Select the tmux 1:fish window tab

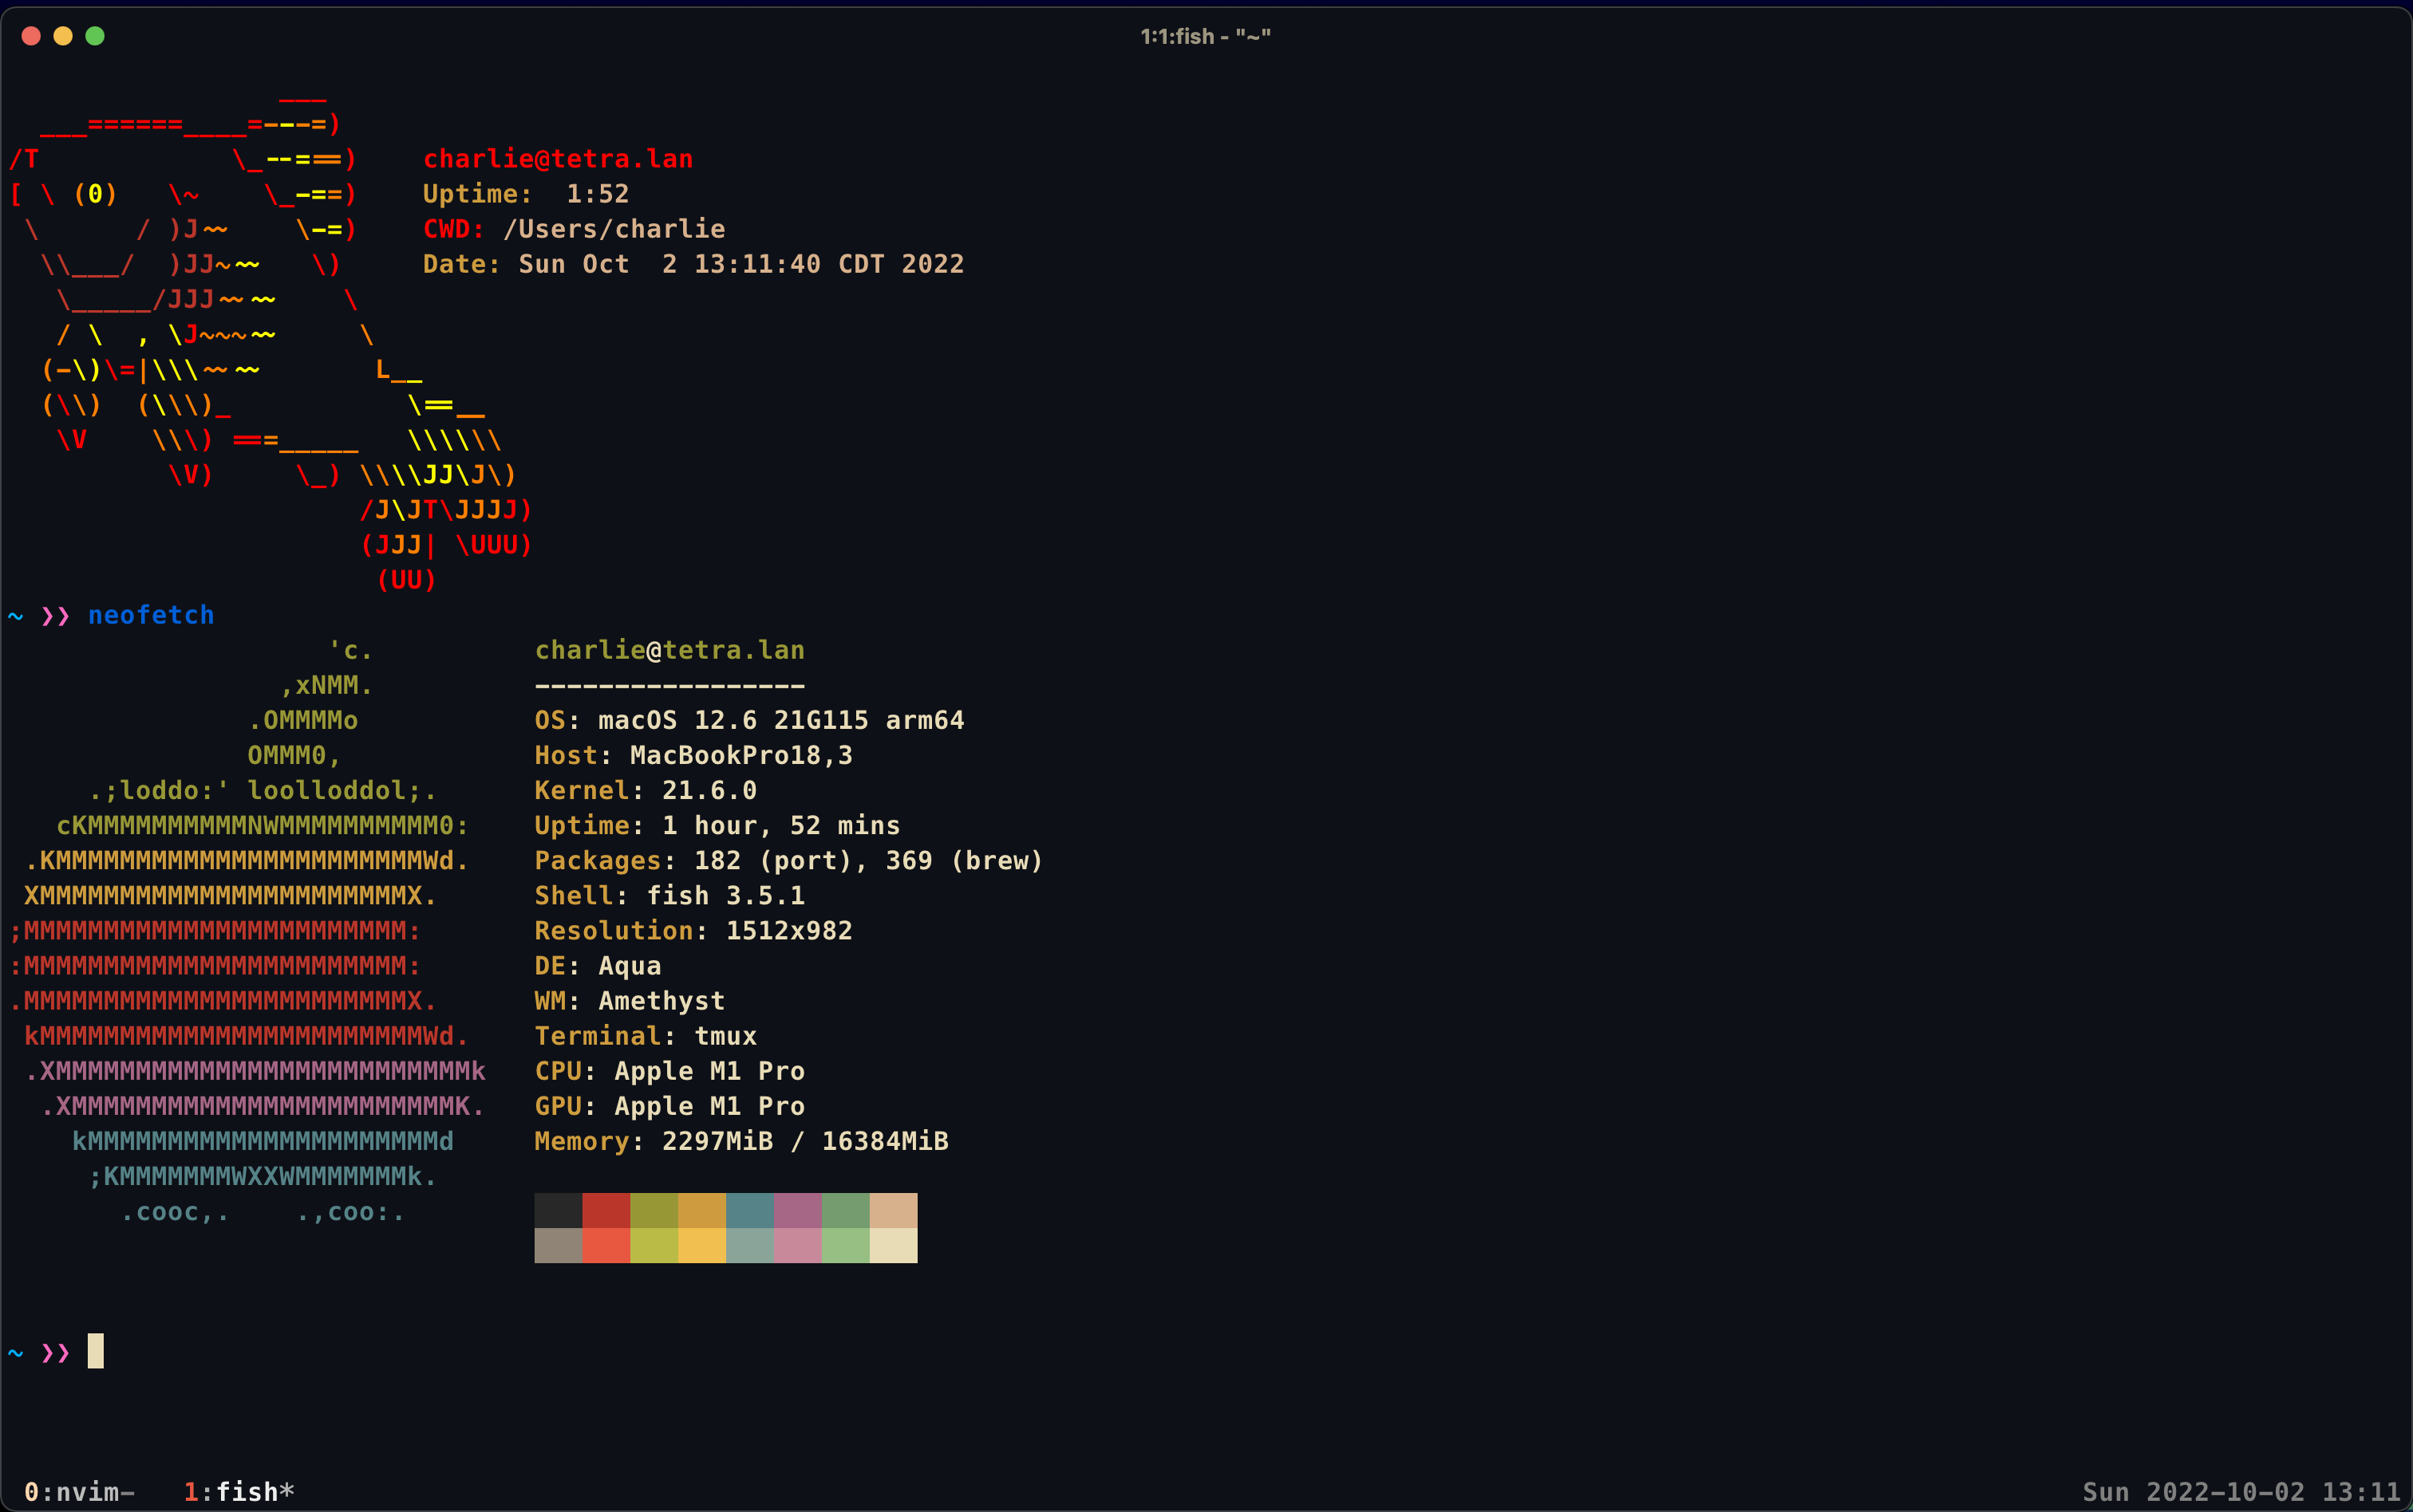[238, 1491]
